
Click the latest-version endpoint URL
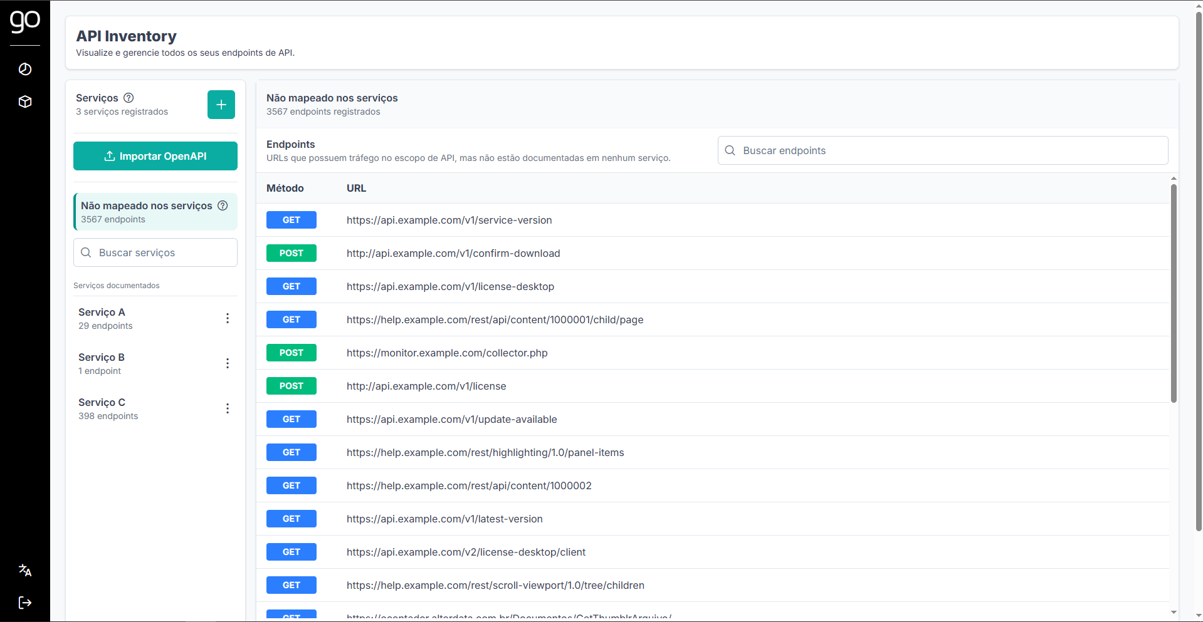click(x=444, y=519)
